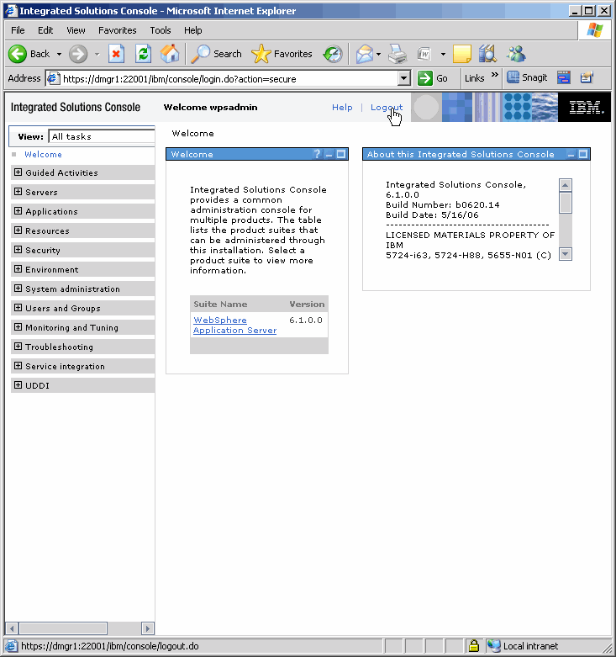Click the Print icon in the toolbar
This screenshot has height=657, width=616.
click(398, 54)
